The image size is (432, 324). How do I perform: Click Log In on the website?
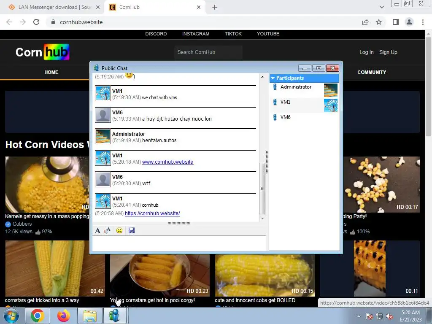point(367,52)
